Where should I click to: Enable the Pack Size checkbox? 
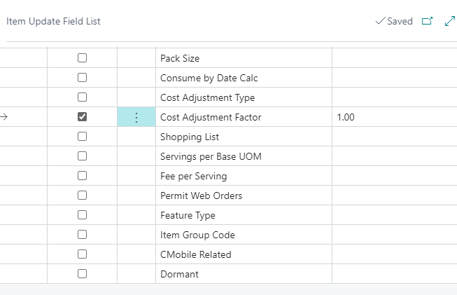tap(82, 58)
